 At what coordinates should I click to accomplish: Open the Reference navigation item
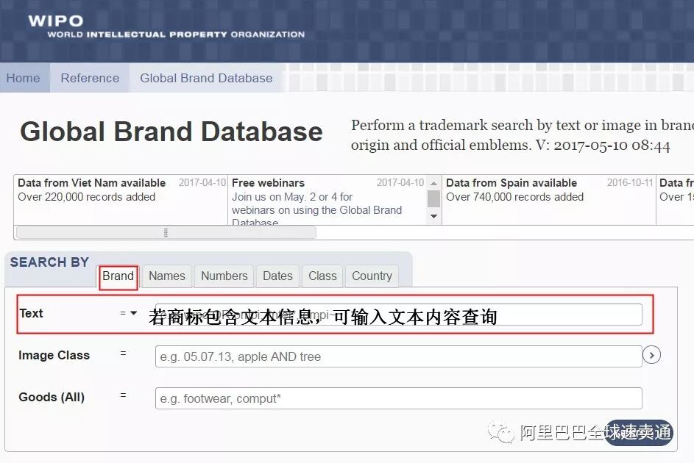90,78
